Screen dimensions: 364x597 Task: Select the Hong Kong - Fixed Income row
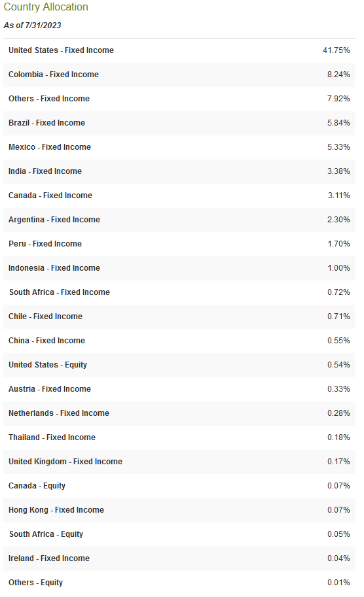coord(179,510)
